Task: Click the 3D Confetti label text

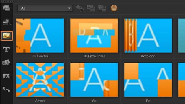Action: 40,56
